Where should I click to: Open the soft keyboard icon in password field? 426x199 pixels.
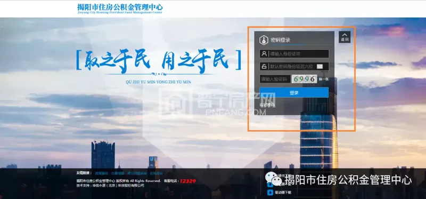(320, 66)
